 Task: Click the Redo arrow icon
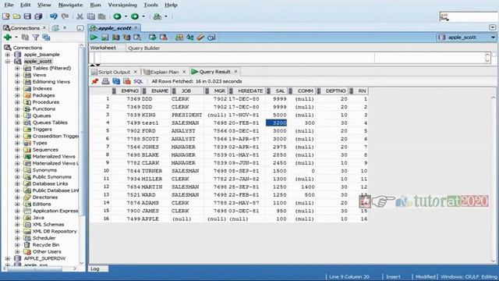pos(65,16)
